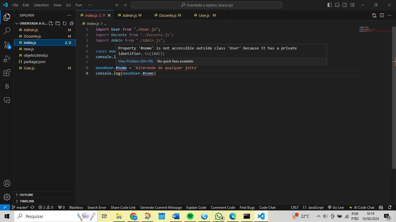
Task: Open the File menu
Action: pos(15,5)
